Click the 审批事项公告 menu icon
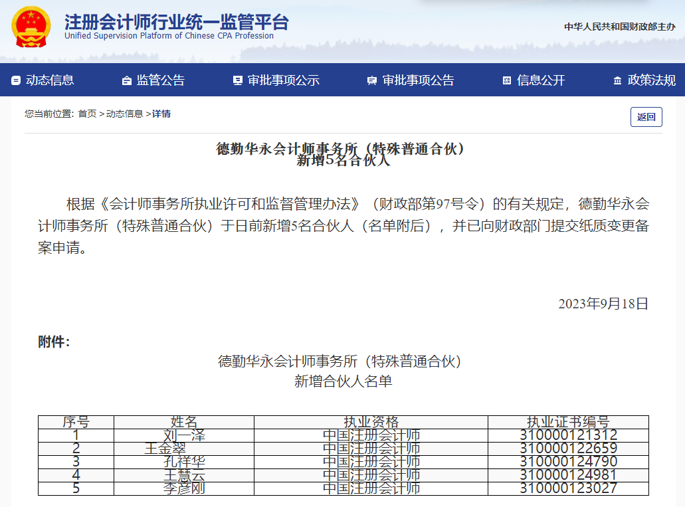 [372, 80]
